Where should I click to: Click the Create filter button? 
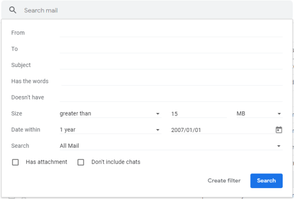[x=224, y=181]
